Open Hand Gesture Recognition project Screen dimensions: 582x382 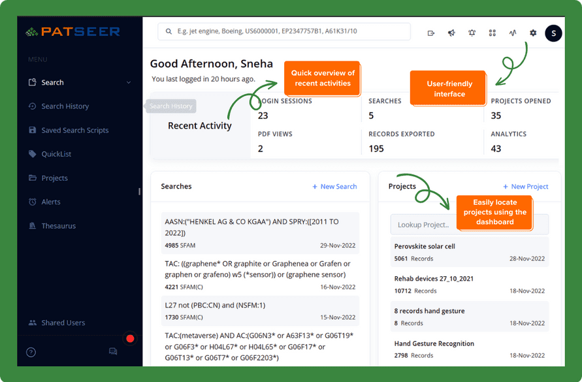point(469,349)
